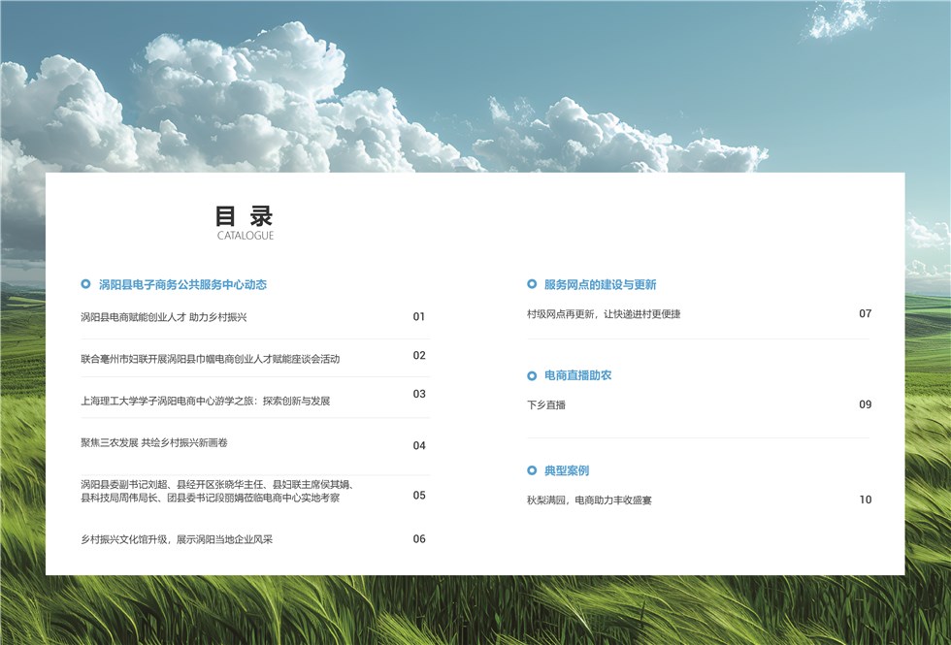Viewport: 951px width, 645px height.
Task: Click the bullet icon beside 服务网点的建设与更新
Action: [532, 284]
